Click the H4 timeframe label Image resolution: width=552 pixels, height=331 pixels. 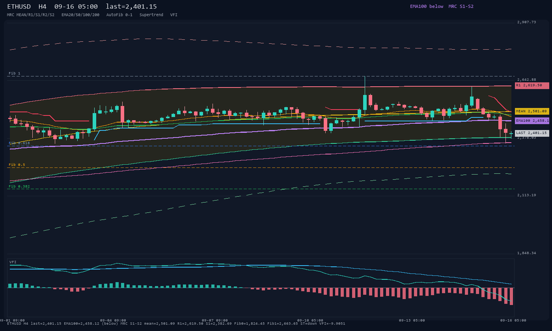(43, 7)
